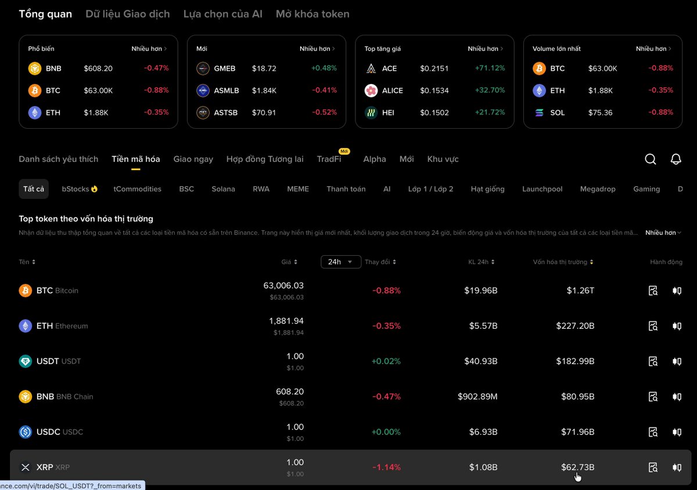This screenshot has width=697, height=490.
Task: Click the BNB logo in the table
Action: tap(26, 397)
